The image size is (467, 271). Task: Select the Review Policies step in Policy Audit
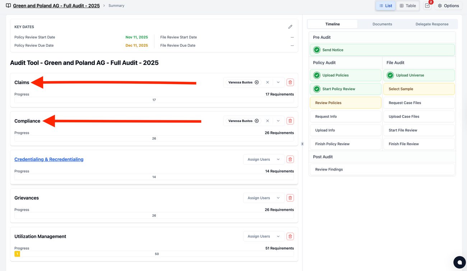point(345,103)
